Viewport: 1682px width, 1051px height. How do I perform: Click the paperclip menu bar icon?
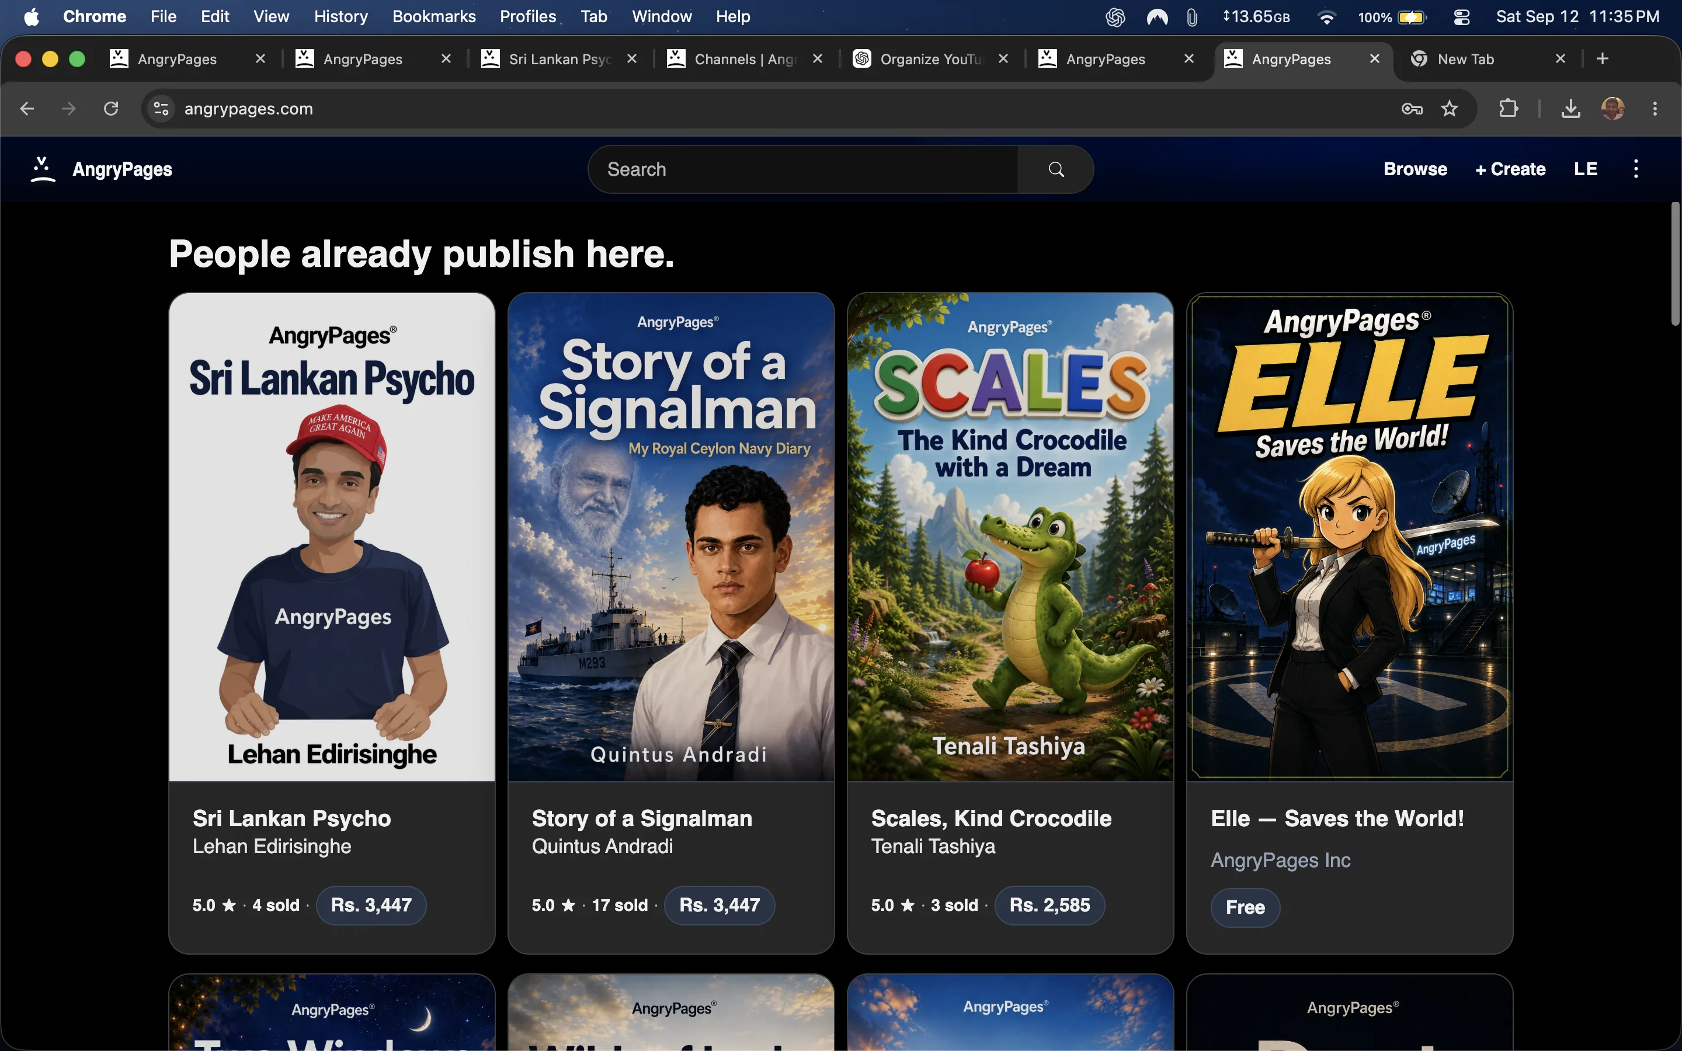pos(1192,17)
